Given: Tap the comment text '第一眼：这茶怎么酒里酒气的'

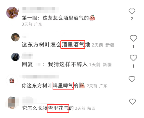Looking at the screenshot, I should tap(55, 18).
